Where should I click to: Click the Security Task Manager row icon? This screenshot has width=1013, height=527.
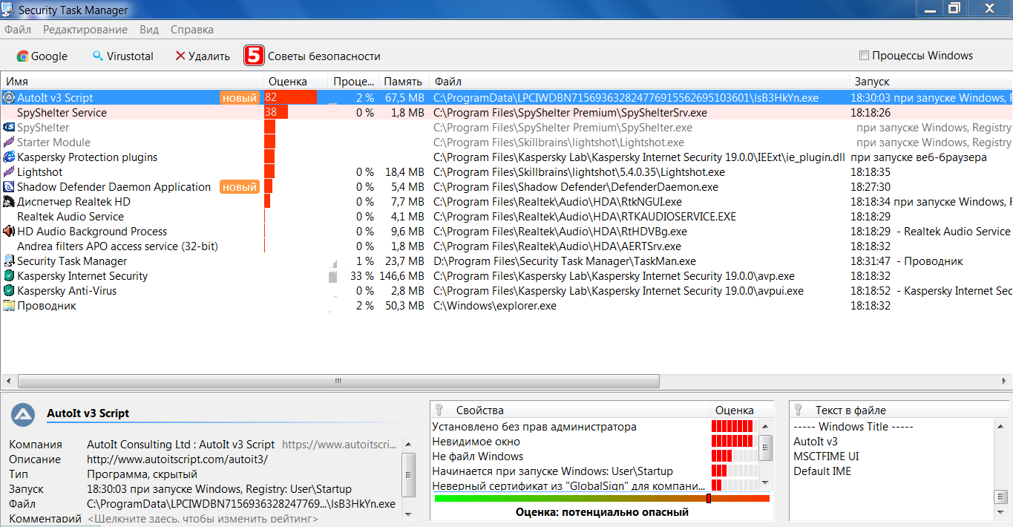pos(9,261)
